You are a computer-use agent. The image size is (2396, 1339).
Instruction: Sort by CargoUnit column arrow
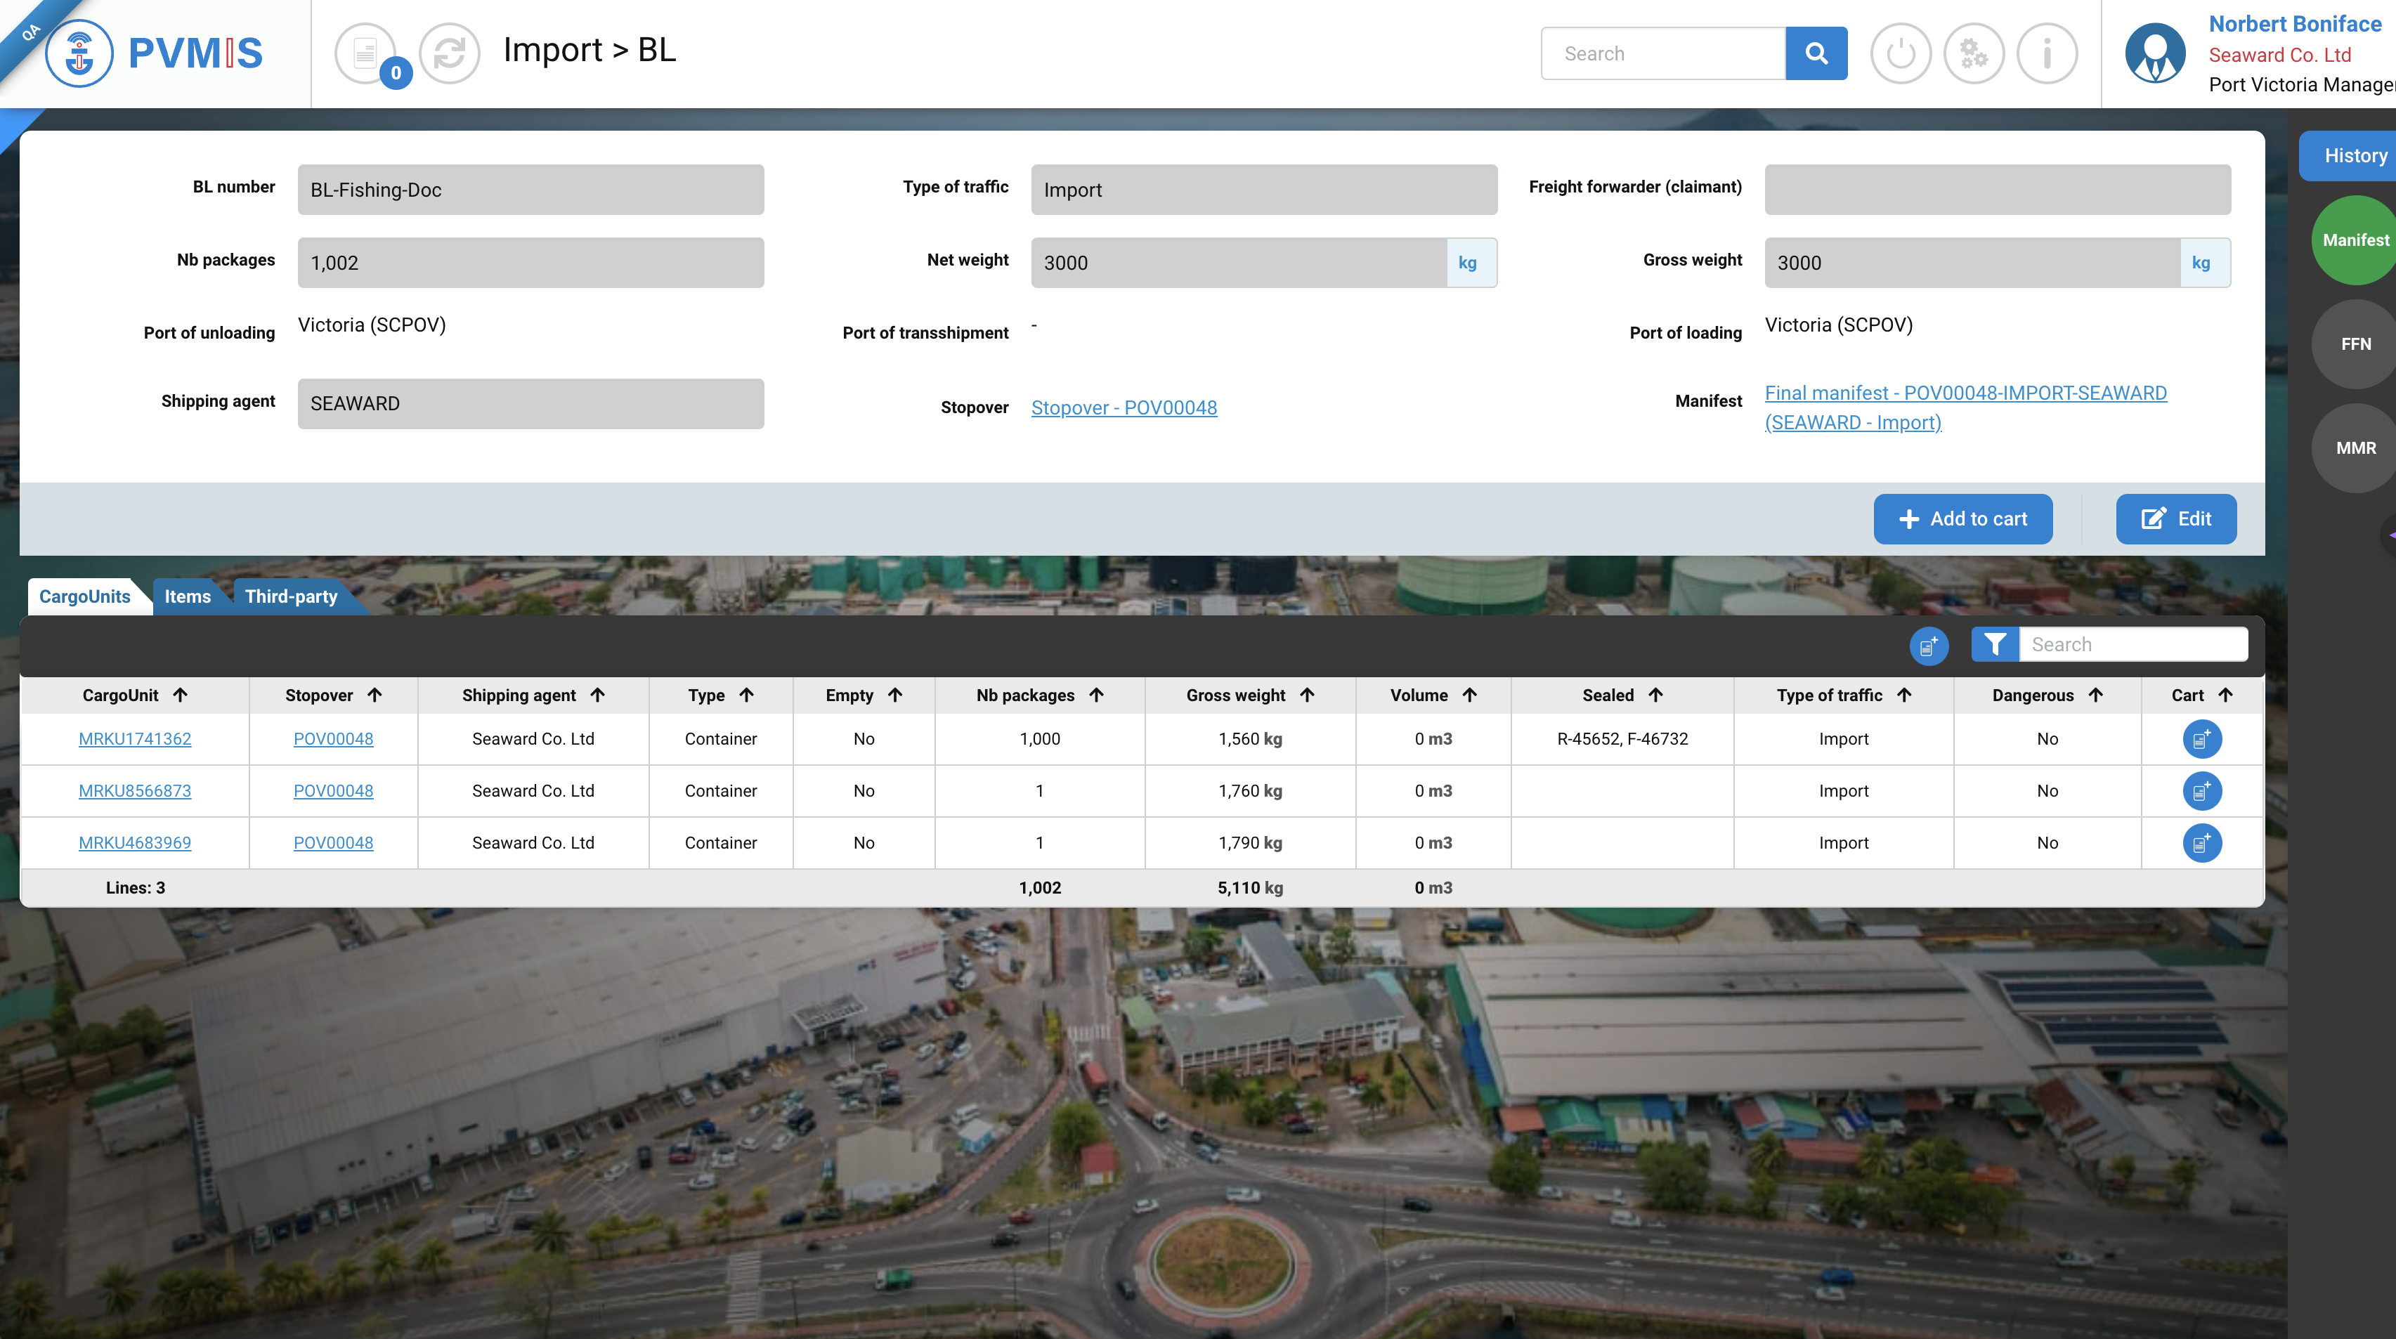181,695
